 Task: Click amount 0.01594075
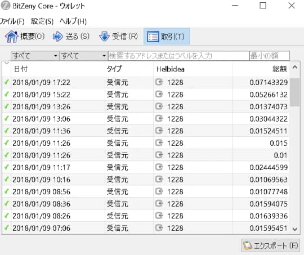(269, 204)
